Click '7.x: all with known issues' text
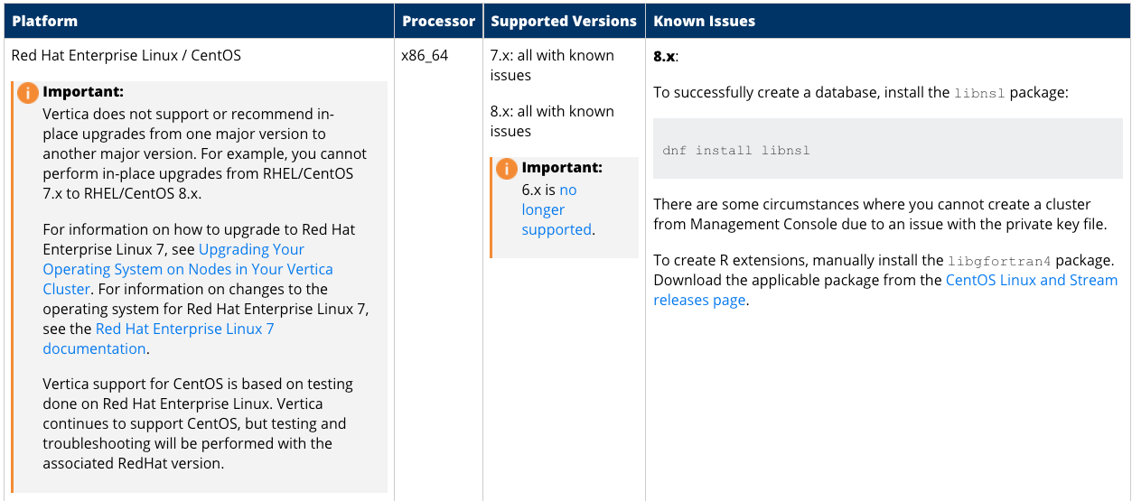Screen dimensions: 1132x501 [x=552, y=65]
